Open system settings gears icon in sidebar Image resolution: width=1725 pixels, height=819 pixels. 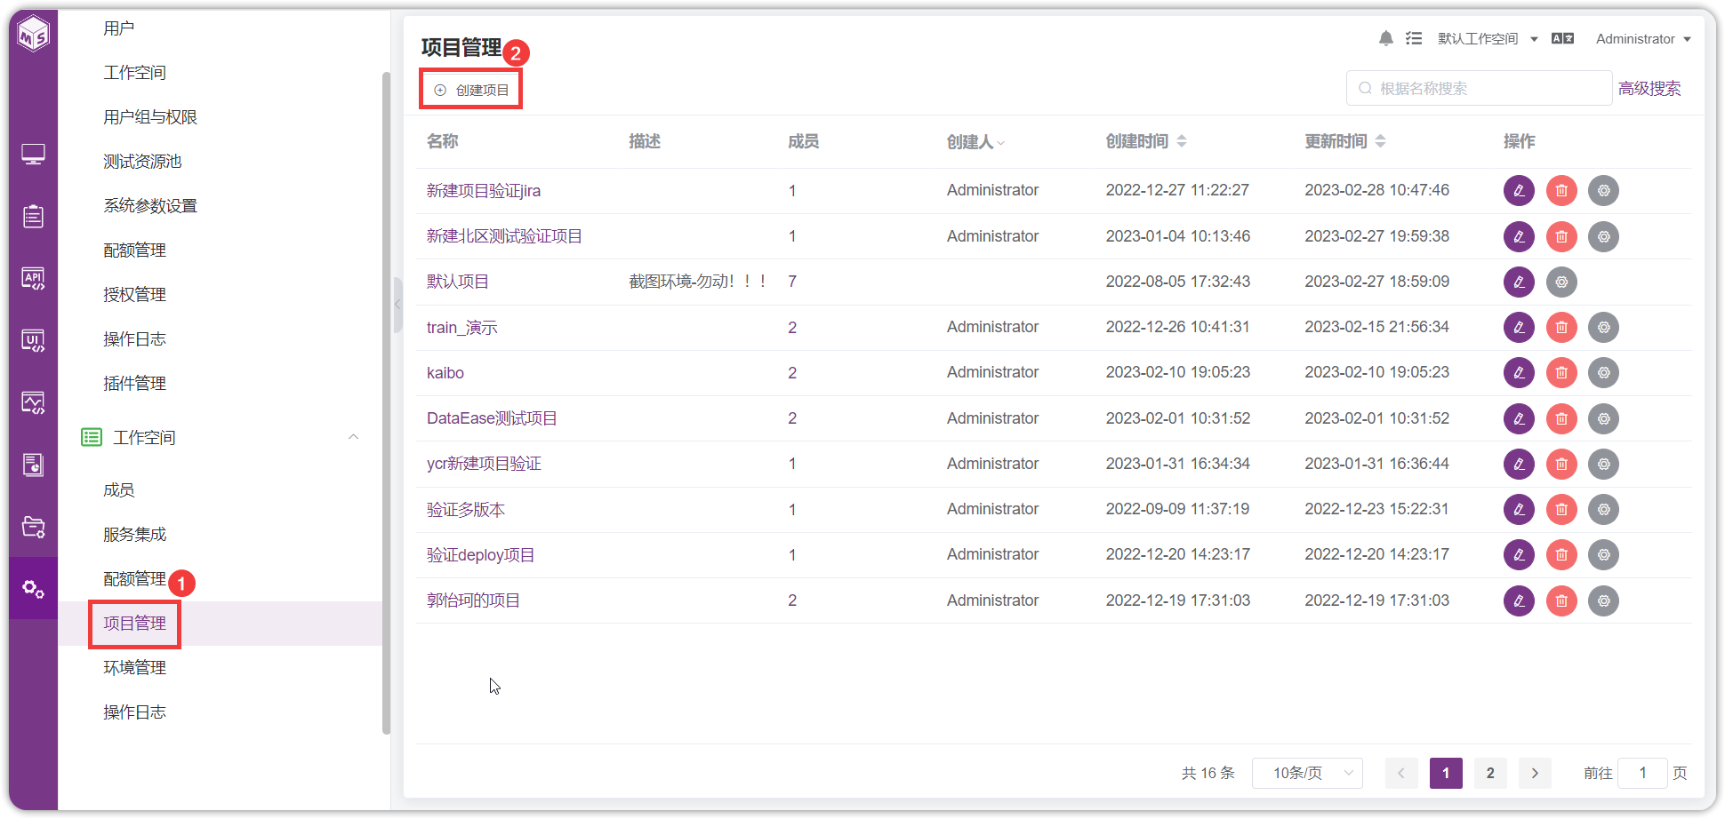click(33, 588)
